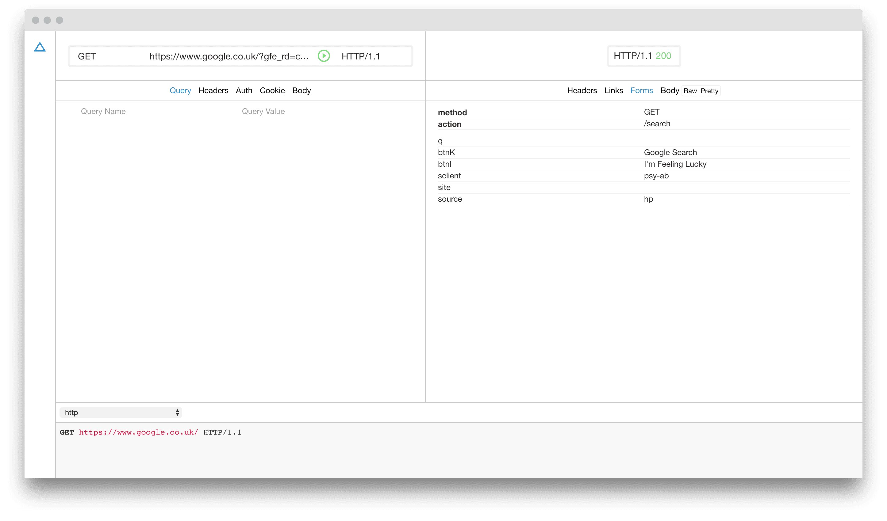
Task: Open the response Headers tab
Action: [582, 90]
